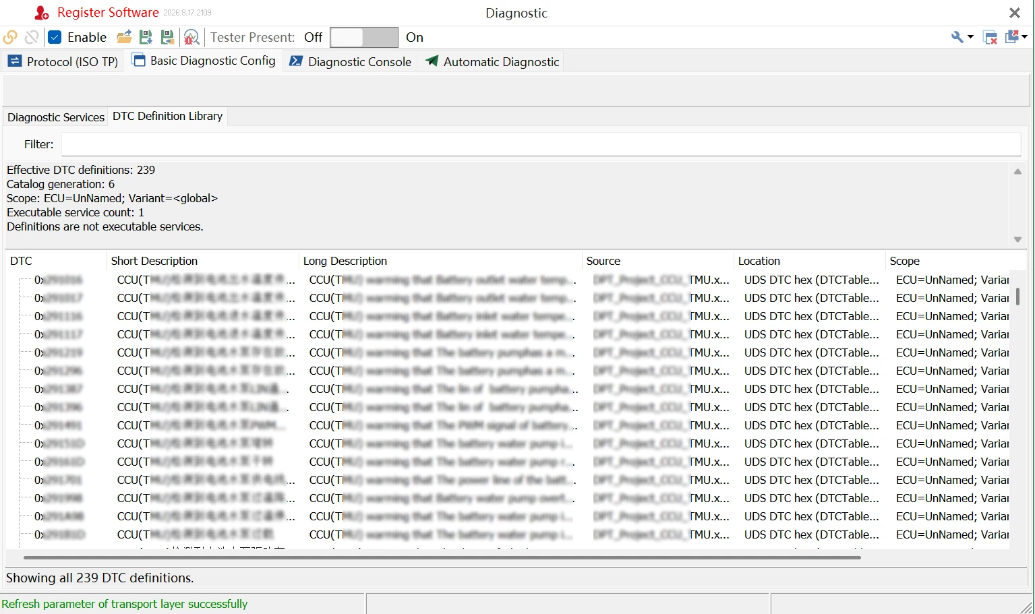Click the Location column header

pos(809,261)
